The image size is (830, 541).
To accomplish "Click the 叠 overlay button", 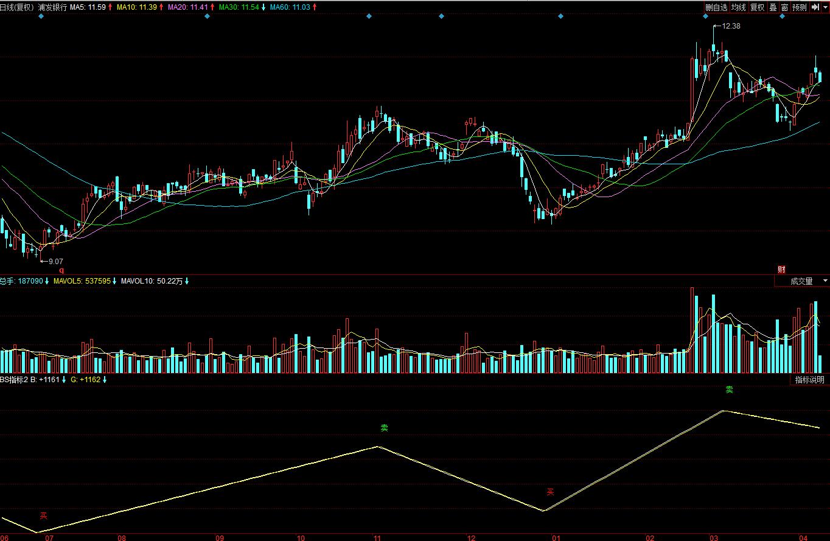I will point(773,7).
